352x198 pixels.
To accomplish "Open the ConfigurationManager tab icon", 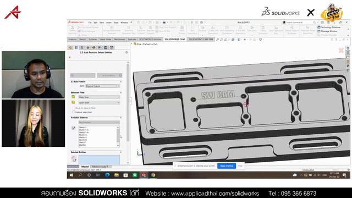I will coord(82,48).
